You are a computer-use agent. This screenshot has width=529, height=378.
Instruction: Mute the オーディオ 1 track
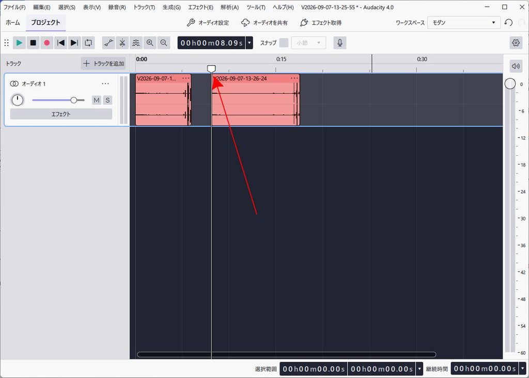click(97, 100)
